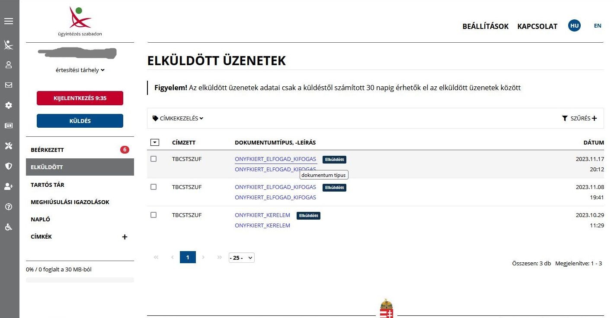Viewport: 614px width, 318px height.
Task: Expand the SZŰRÉS filter panel
Action: click(x=579, y=118)
